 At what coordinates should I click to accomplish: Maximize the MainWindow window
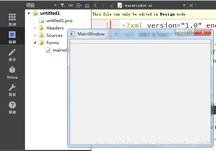click(190, 32)
